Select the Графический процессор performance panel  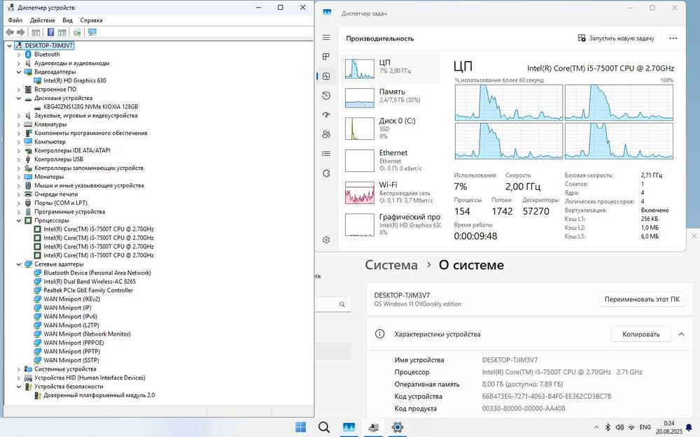tap(390, 224)
